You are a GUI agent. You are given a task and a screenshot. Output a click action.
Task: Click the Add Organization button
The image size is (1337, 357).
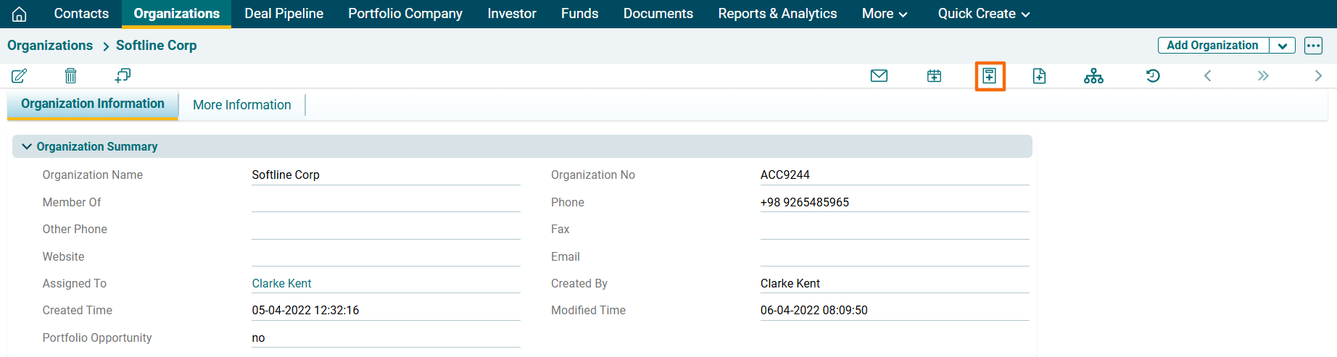click(x=1212, y=46)
